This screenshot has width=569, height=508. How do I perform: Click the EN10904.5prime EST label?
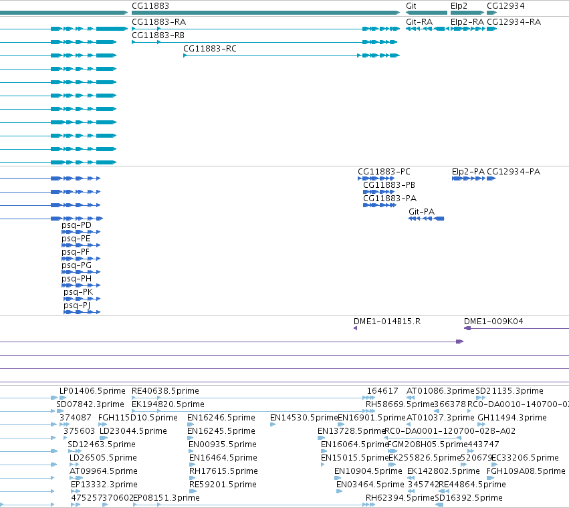click(x=368, y=472)
